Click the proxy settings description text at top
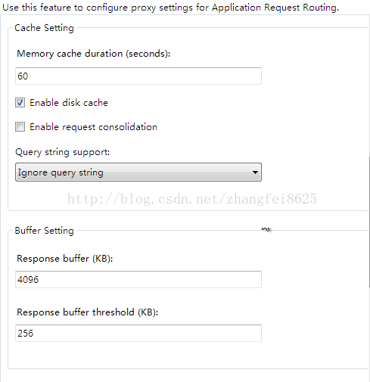Image resolution: width=370 pixels, height=382 pixels. (170, 8)
